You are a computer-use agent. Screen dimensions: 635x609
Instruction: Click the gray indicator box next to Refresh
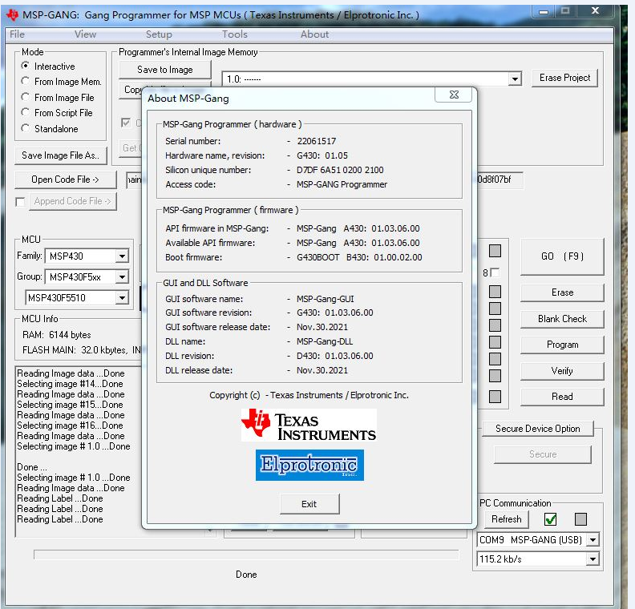[x=580, y=519]
